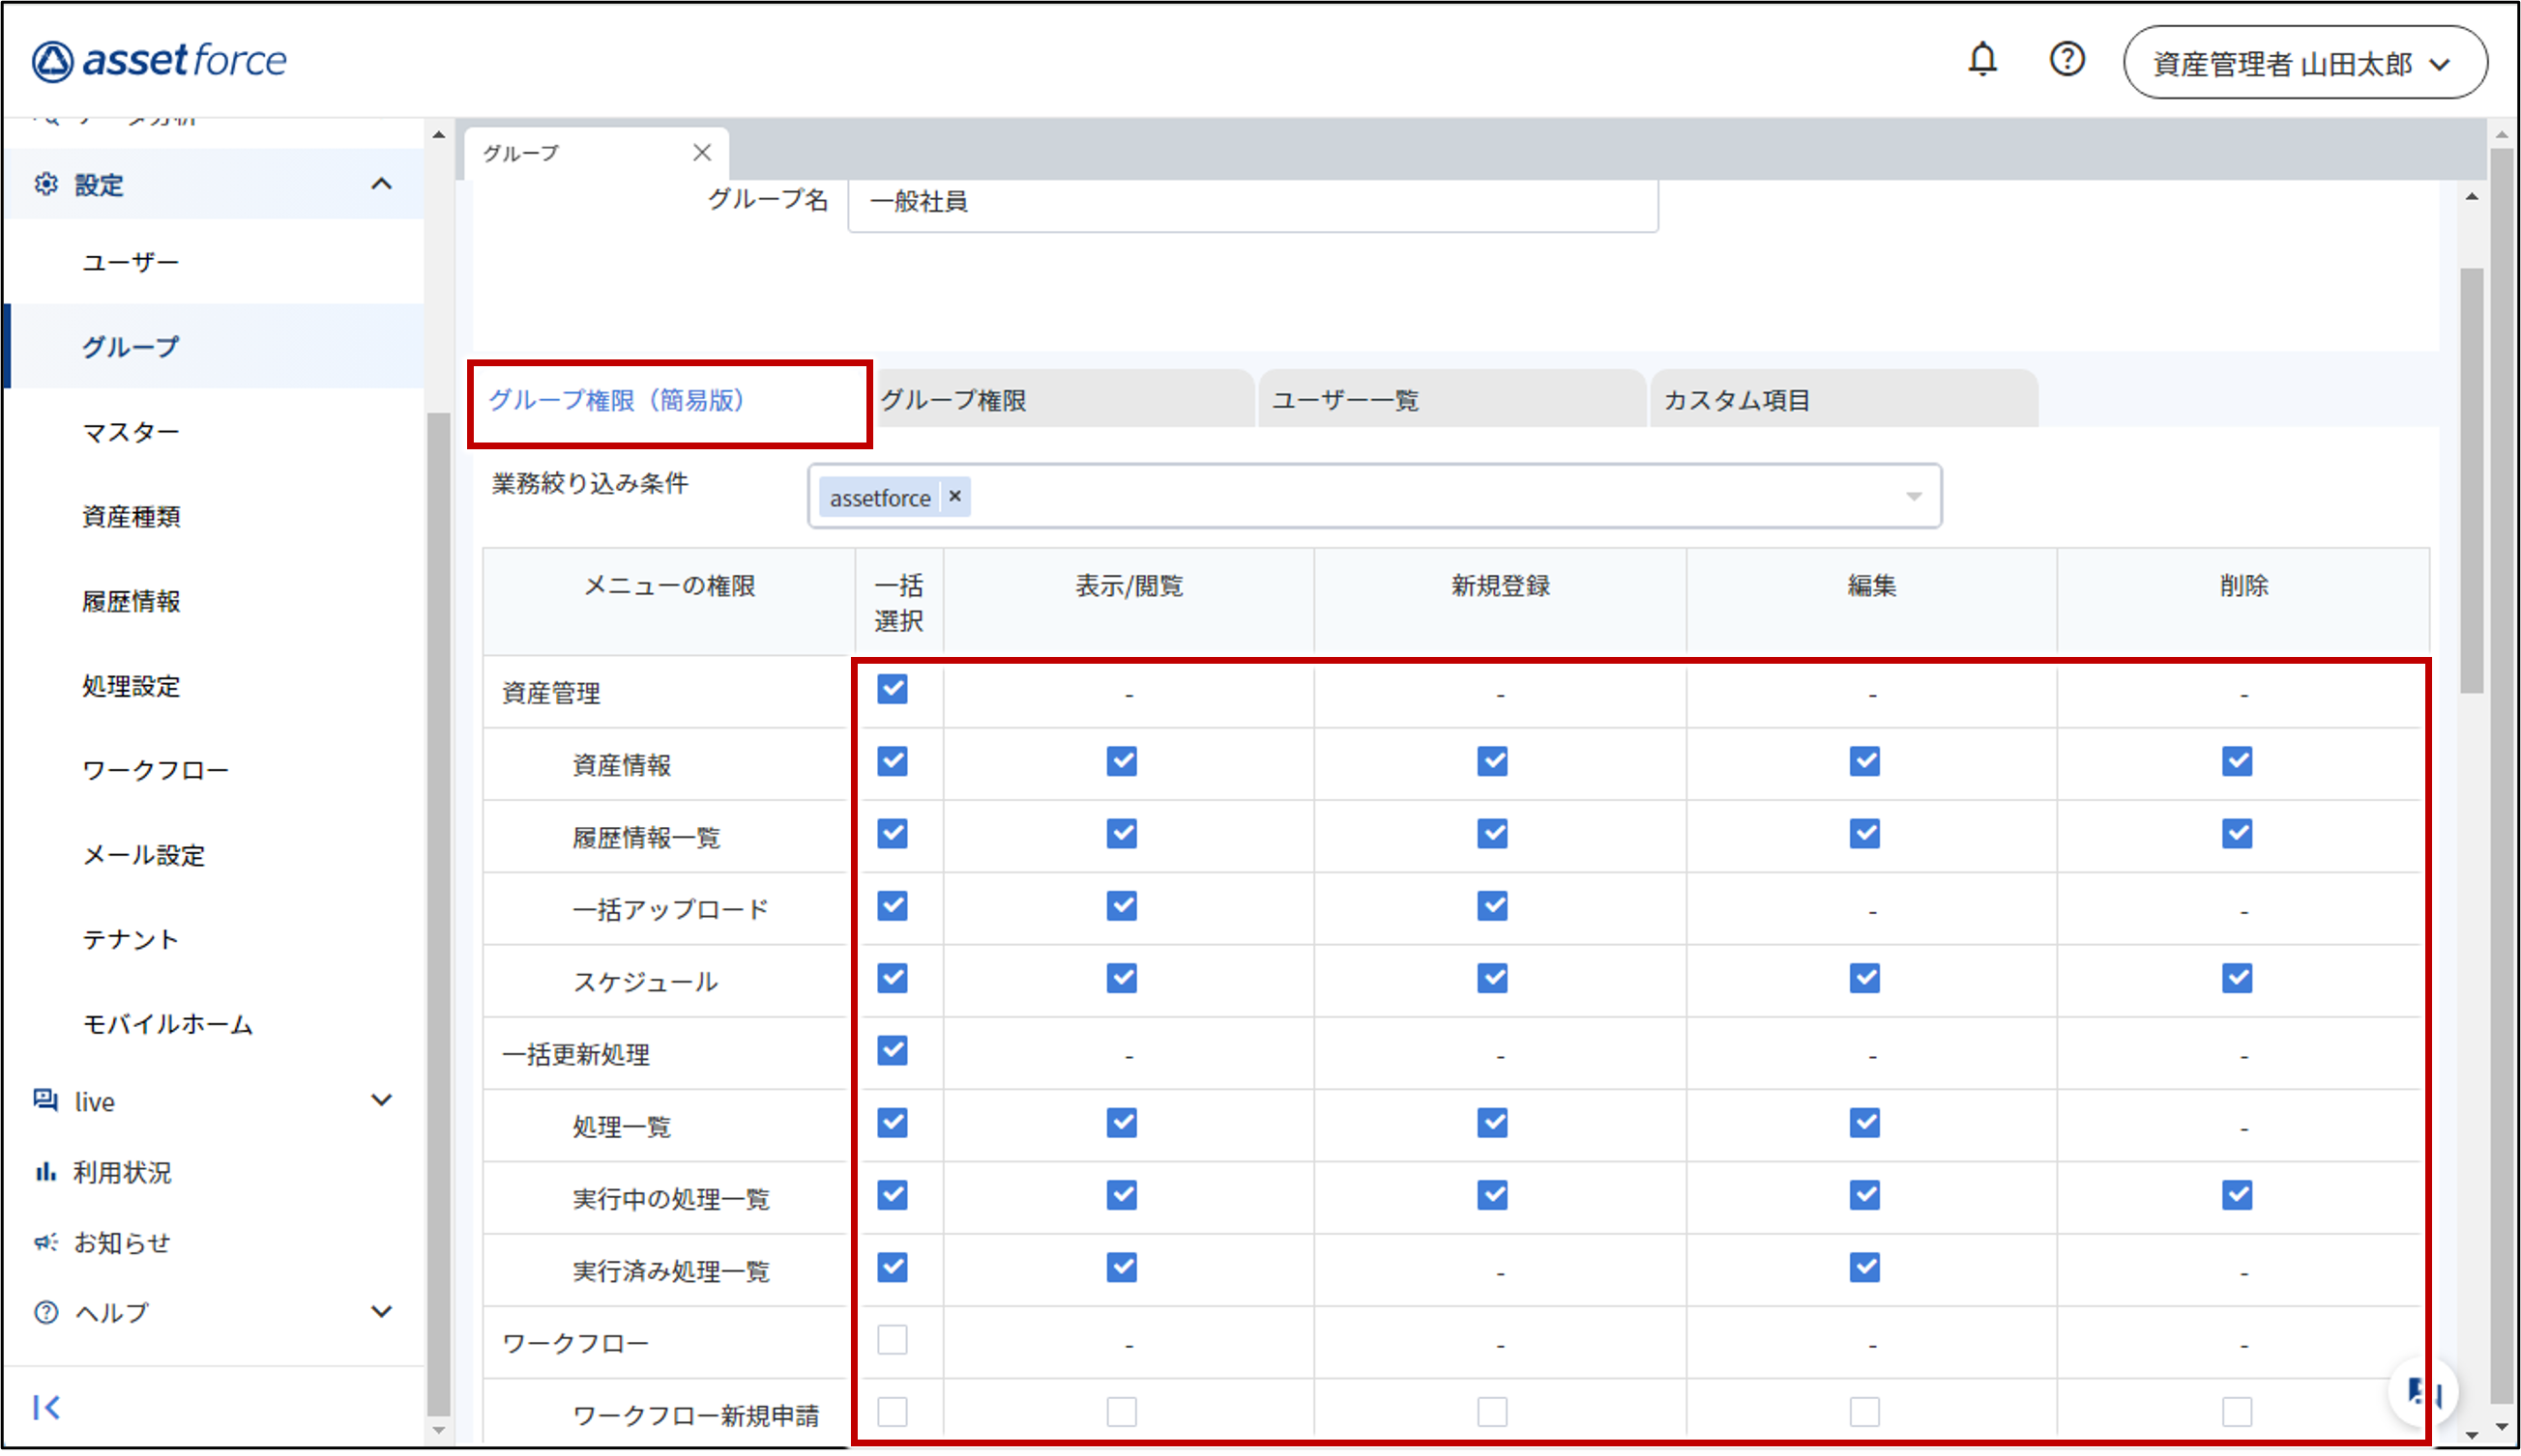The height and width of the screenshot is (1456, 2521).
Task: Open the notifications bell
Action: click(1981, 60)
